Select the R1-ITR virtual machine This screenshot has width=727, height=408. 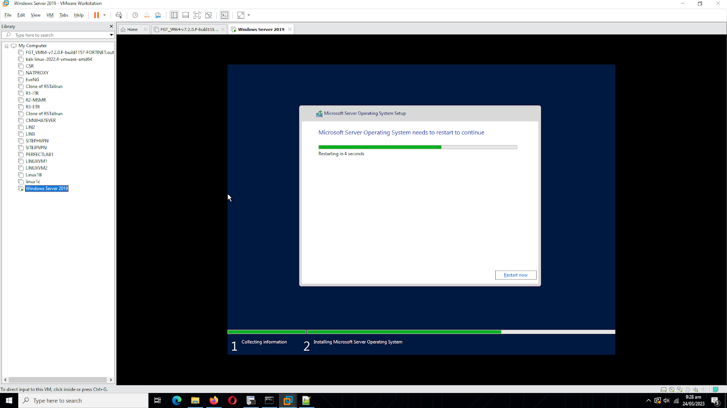(32, 93)
